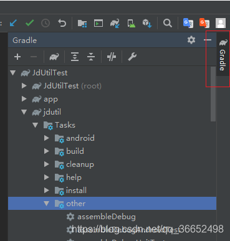Select the highlighted other folder row

coord(112,204)
